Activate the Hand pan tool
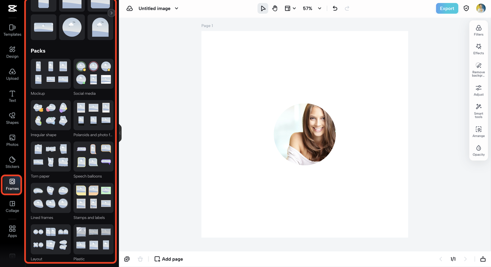The image size is (491, 267). point(275,8)
